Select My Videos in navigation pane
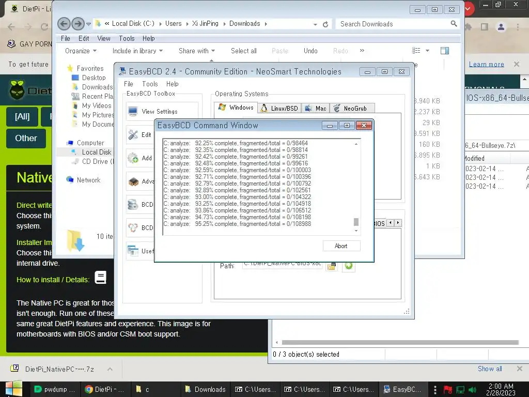This screenshot has width=529, height=397. point(97,105)
